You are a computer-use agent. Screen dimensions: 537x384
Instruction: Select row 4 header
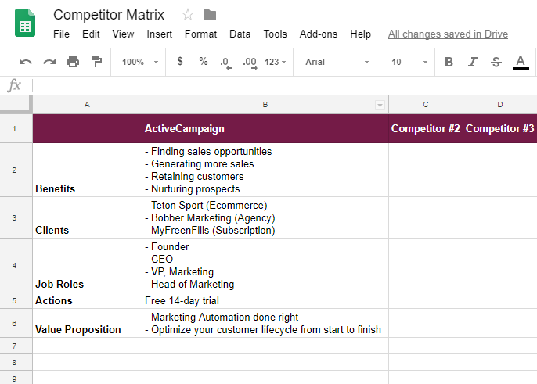[16, 265]
